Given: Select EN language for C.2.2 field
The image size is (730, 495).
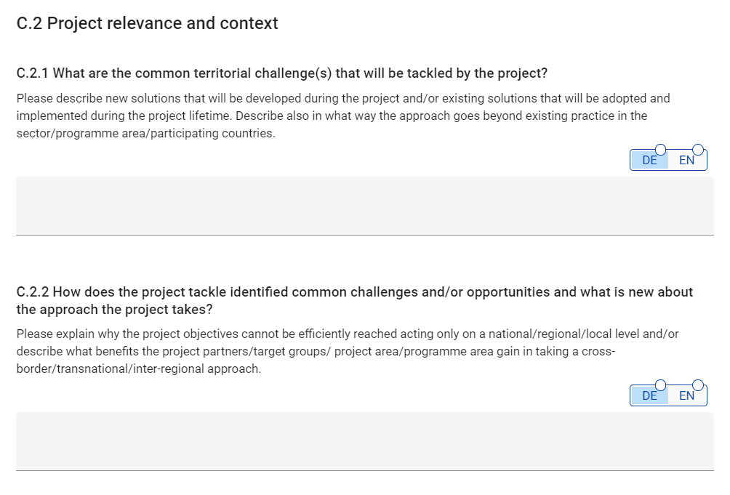Looking at the screenshot, I should coord(686,396).
